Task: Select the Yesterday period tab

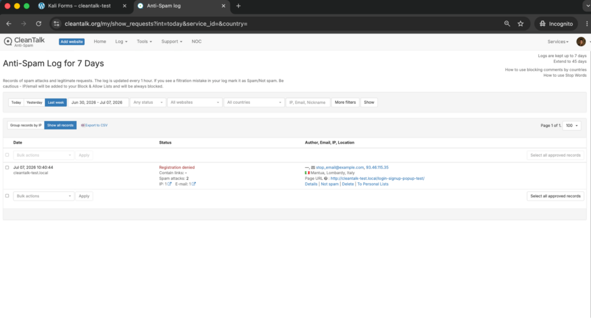Action: coord(34,103)
